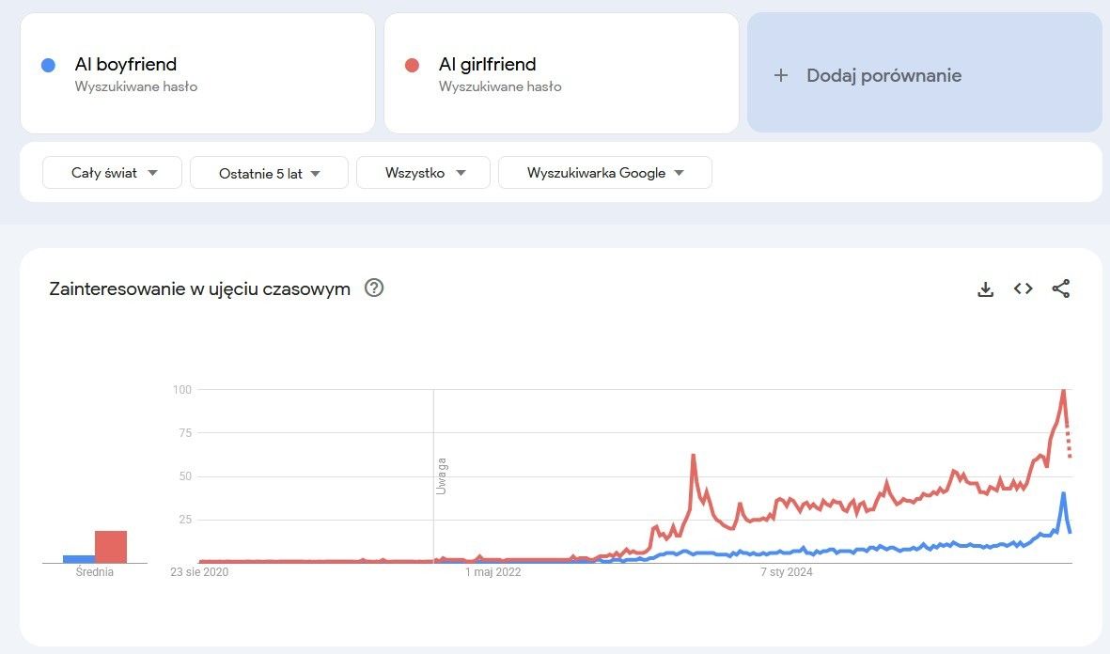Click the Zainteresowanie w ujęciu czasowym heading

coord(199,288)
